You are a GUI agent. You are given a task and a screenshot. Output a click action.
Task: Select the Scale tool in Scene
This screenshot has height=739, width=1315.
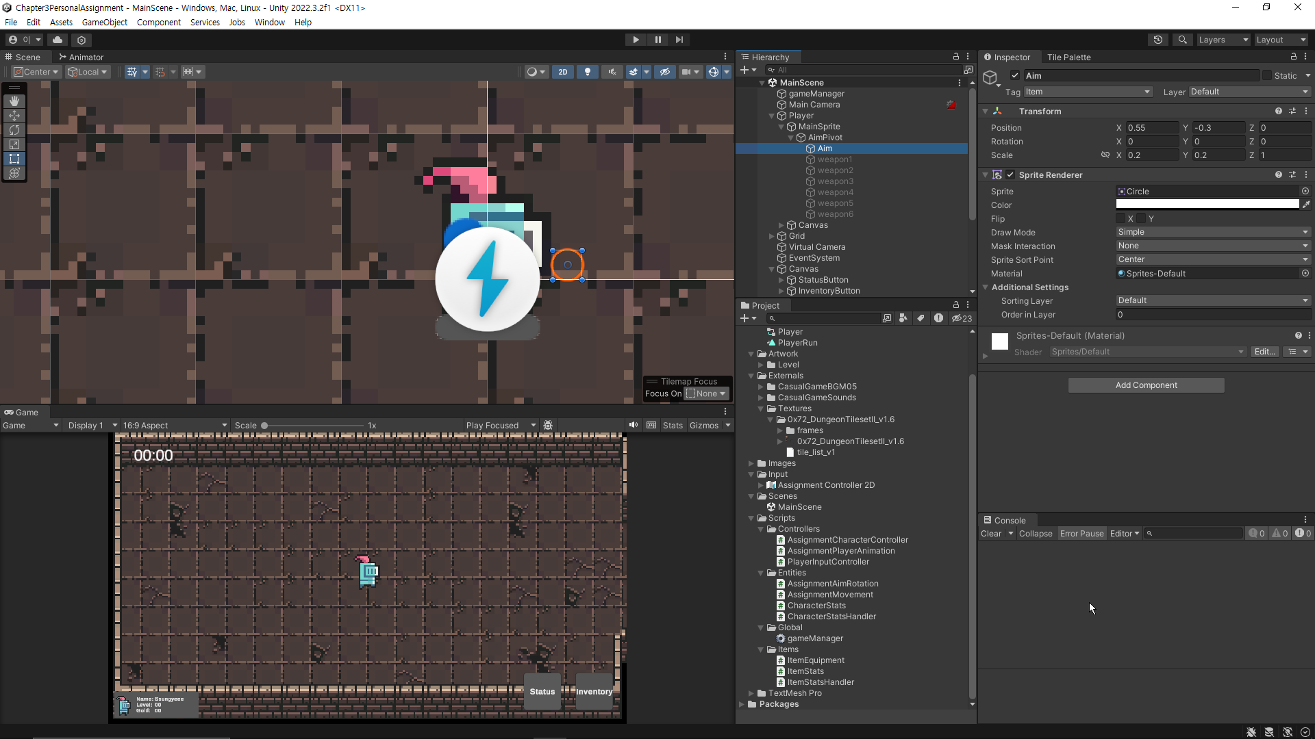coord(14,144)
